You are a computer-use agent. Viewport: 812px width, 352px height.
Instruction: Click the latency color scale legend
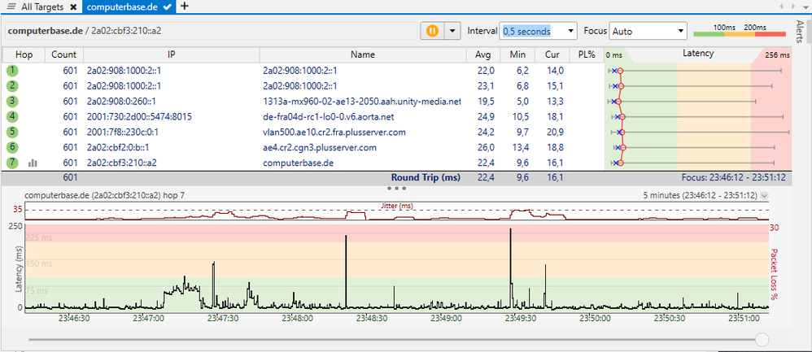click(741, 31)
